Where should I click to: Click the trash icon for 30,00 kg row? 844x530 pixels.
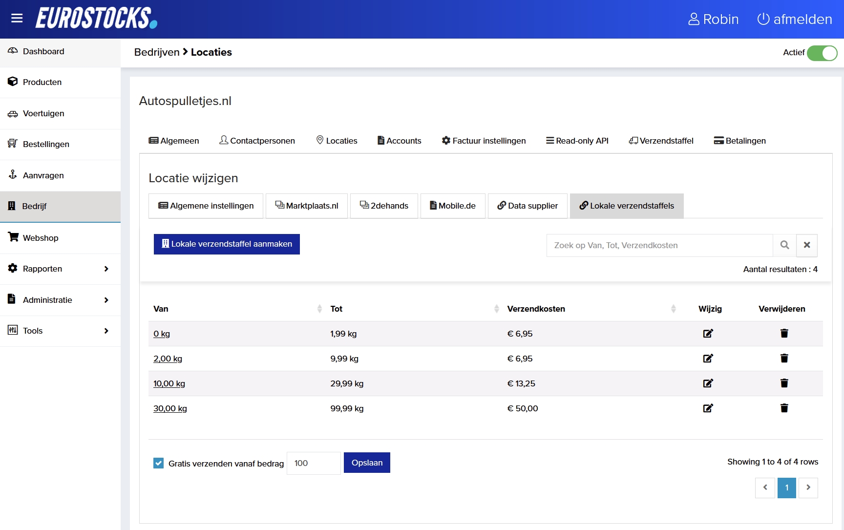tap(784, 408)
